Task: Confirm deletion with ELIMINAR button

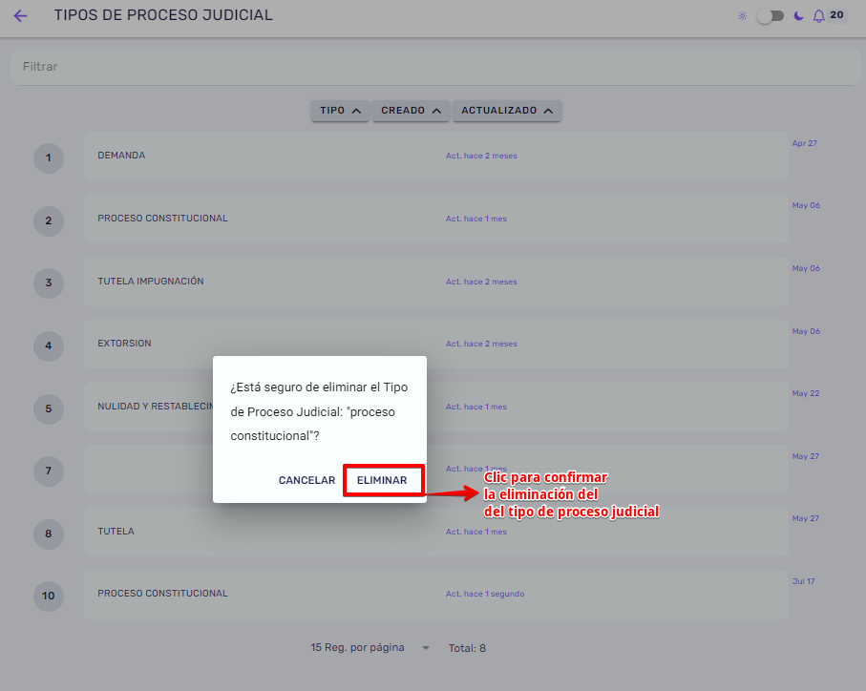Action: (x=382, y=480)
